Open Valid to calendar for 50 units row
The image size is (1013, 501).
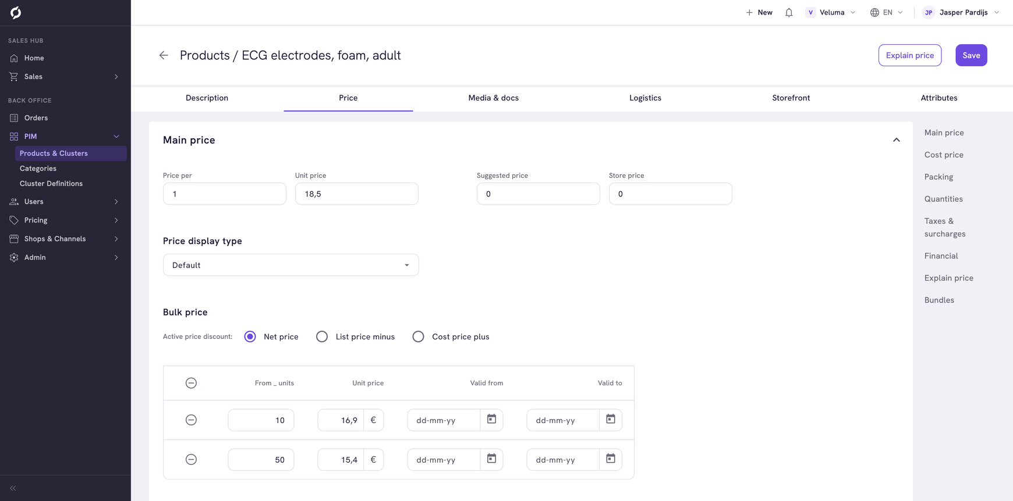tap(611, 459)
